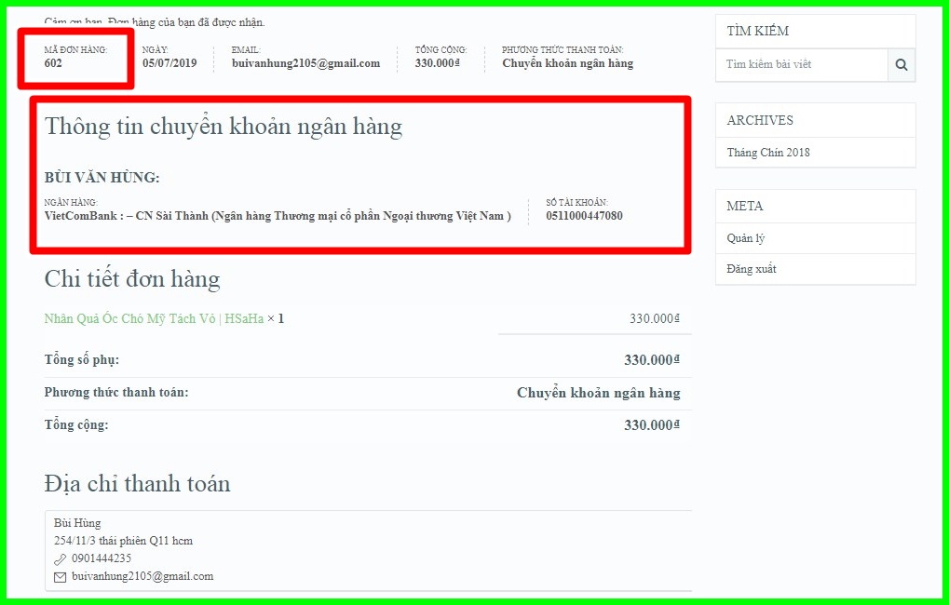Click the search magnifier icon button
Screen dimensions: 949x605
pos(902,65)
